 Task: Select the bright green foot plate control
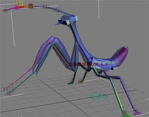point(125,116)
